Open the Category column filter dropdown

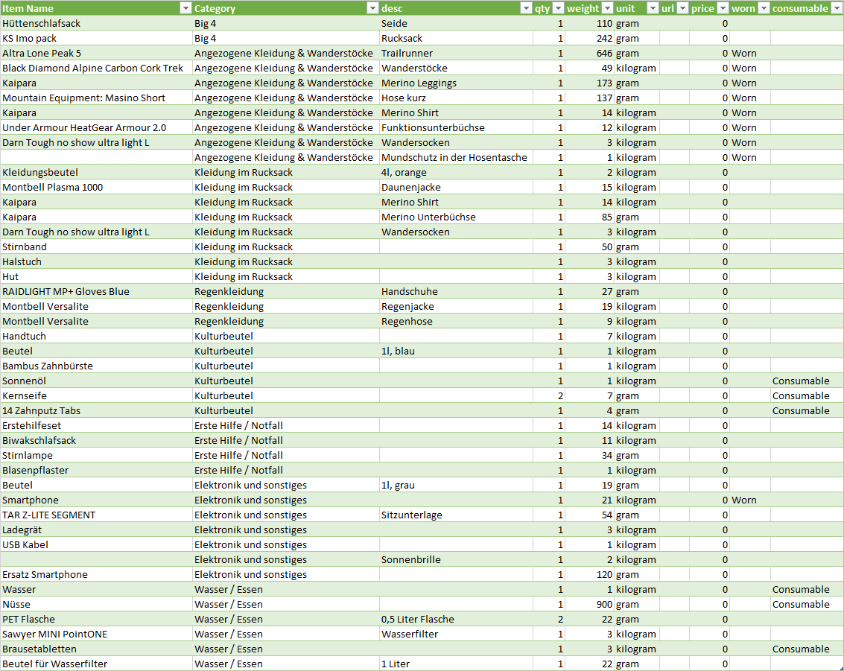tap(372, 8)
